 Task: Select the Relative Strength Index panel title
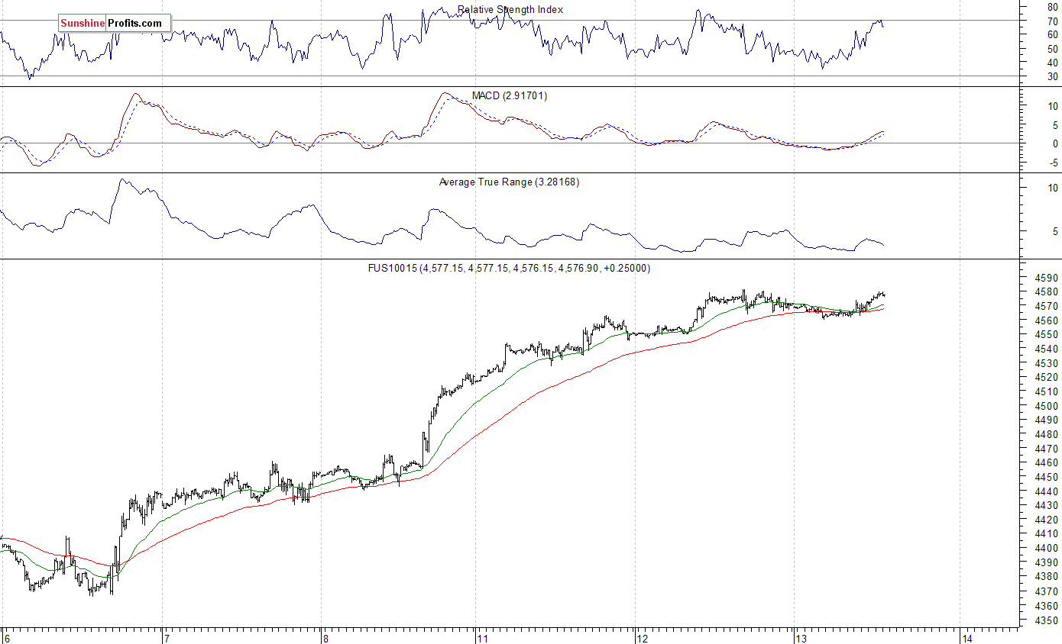point(510,10)
